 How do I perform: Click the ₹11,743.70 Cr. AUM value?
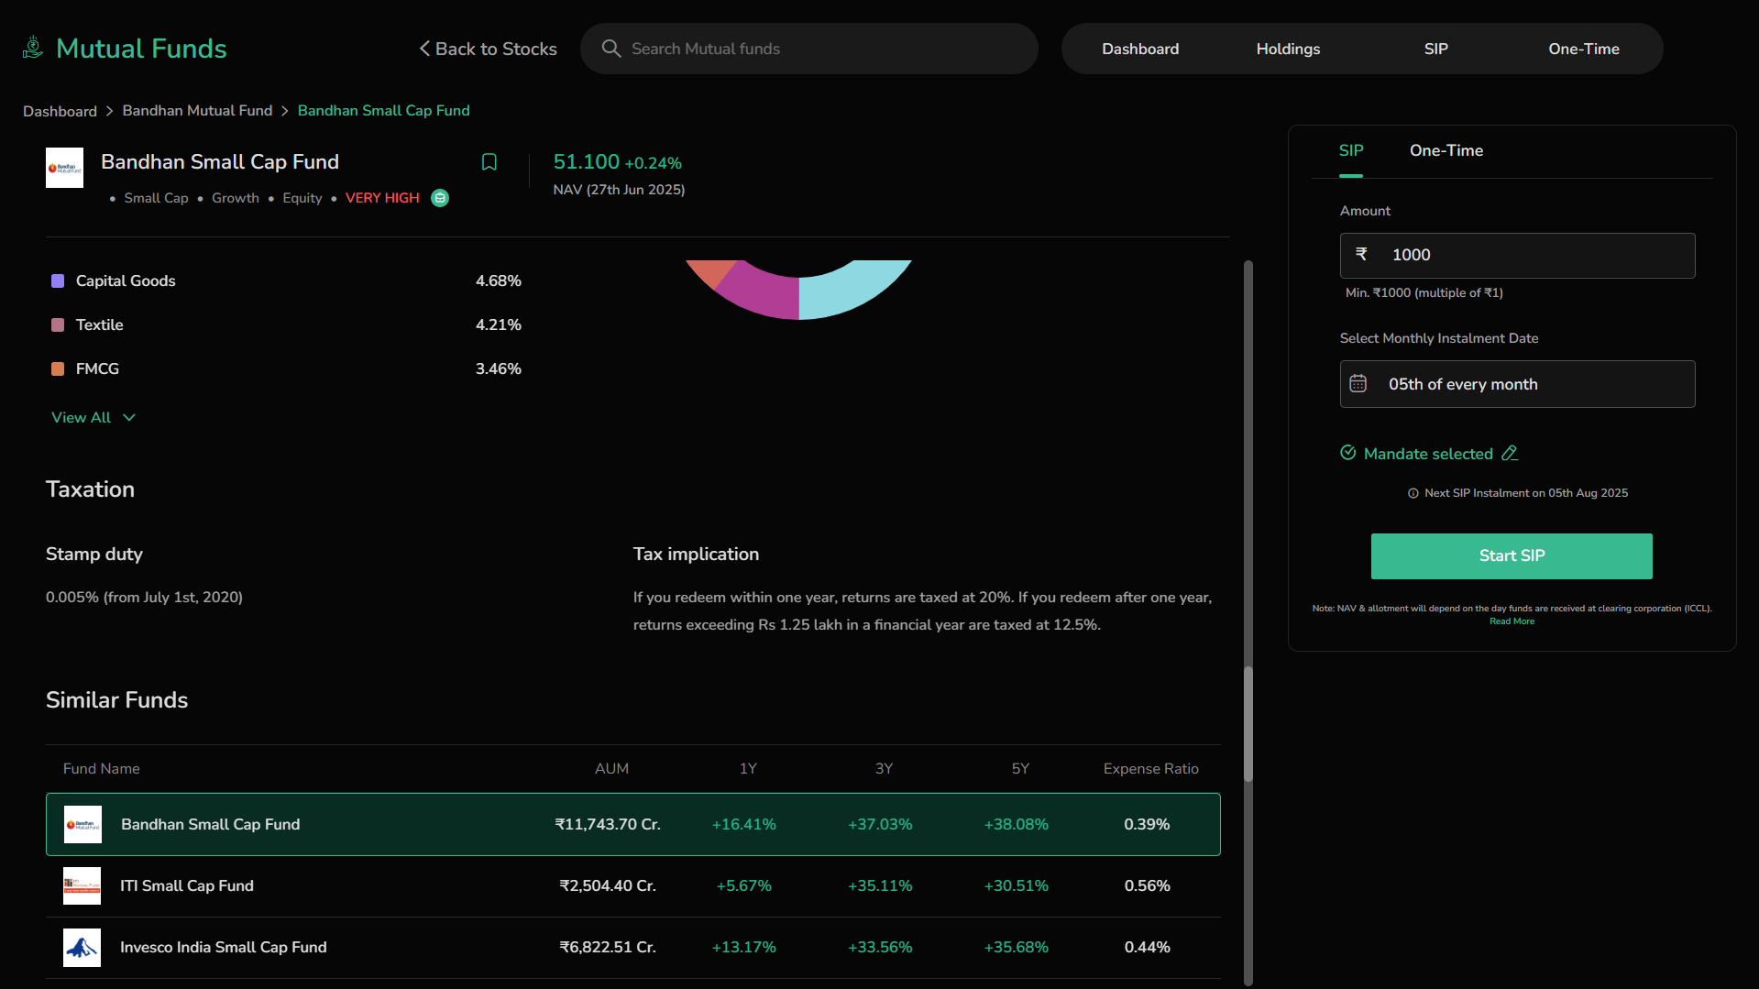point(608,825)
